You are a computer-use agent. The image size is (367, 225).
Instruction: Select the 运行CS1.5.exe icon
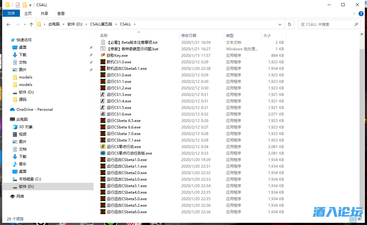tap(103, 108)
